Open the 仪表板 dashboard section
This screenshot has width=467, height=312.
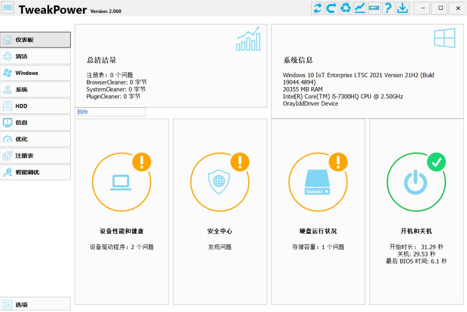point(35,40)
